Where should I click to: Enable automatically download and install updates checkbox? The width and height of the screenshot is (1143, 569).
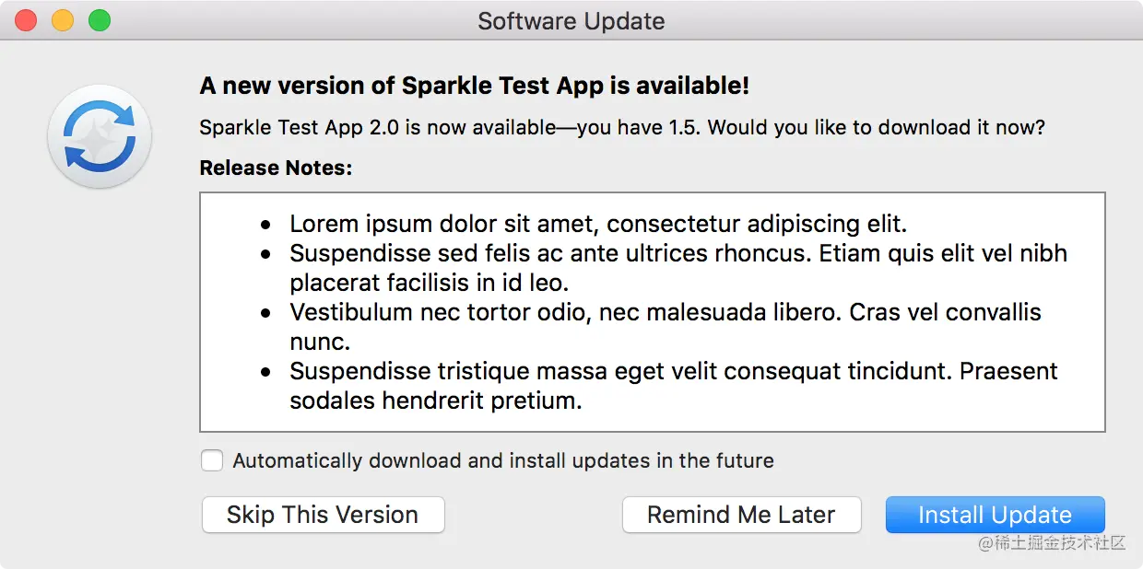212,460
